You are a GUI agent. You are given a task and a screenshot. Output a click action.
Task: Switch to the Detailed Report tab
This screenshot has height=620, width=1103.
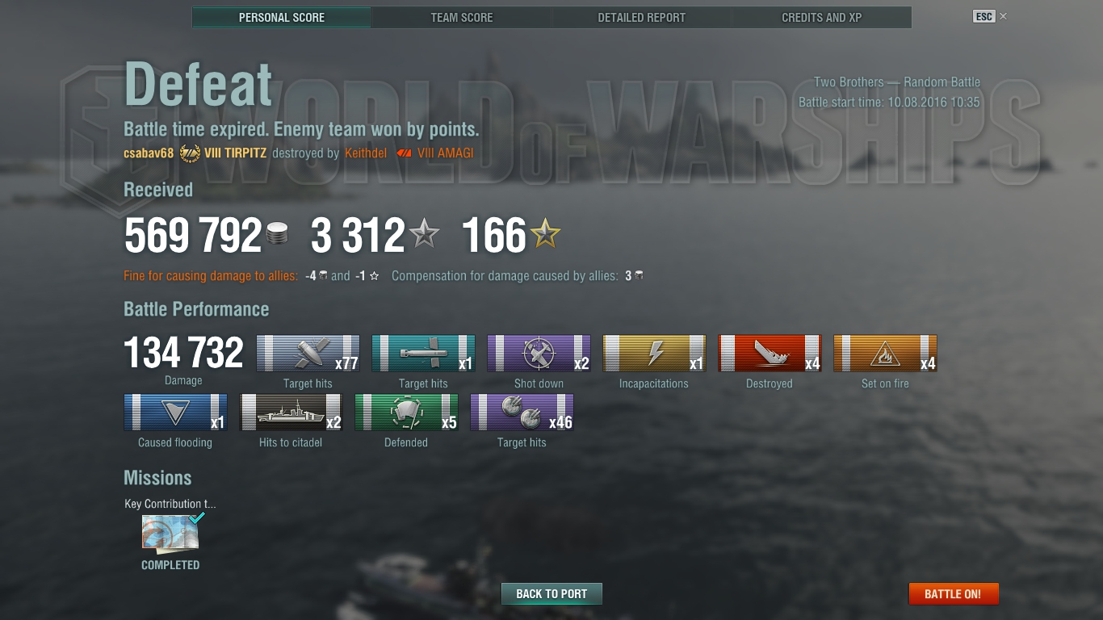pos(642,17)
